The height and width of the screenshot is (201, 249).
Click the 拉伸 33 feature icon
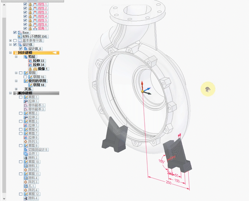tap(30, 61)
